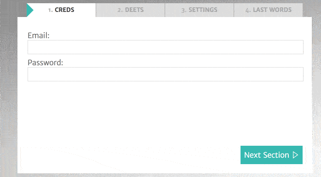Click the arrow icon inside Next Section
Image resolution: width=321 pixels, height=177 pixels.
295,155
